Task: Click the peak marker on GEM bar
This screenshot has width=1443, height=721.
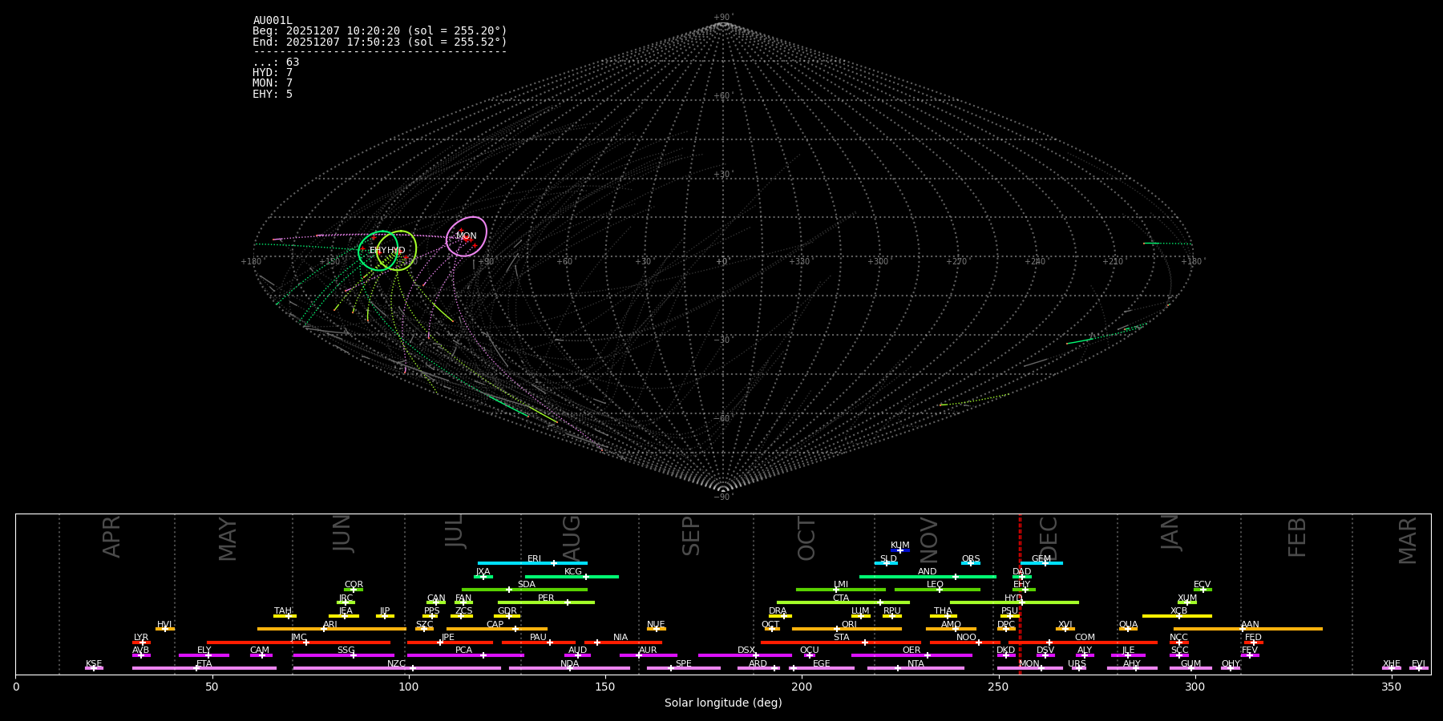Action: pyautogui.click(x=1045, y=563)
